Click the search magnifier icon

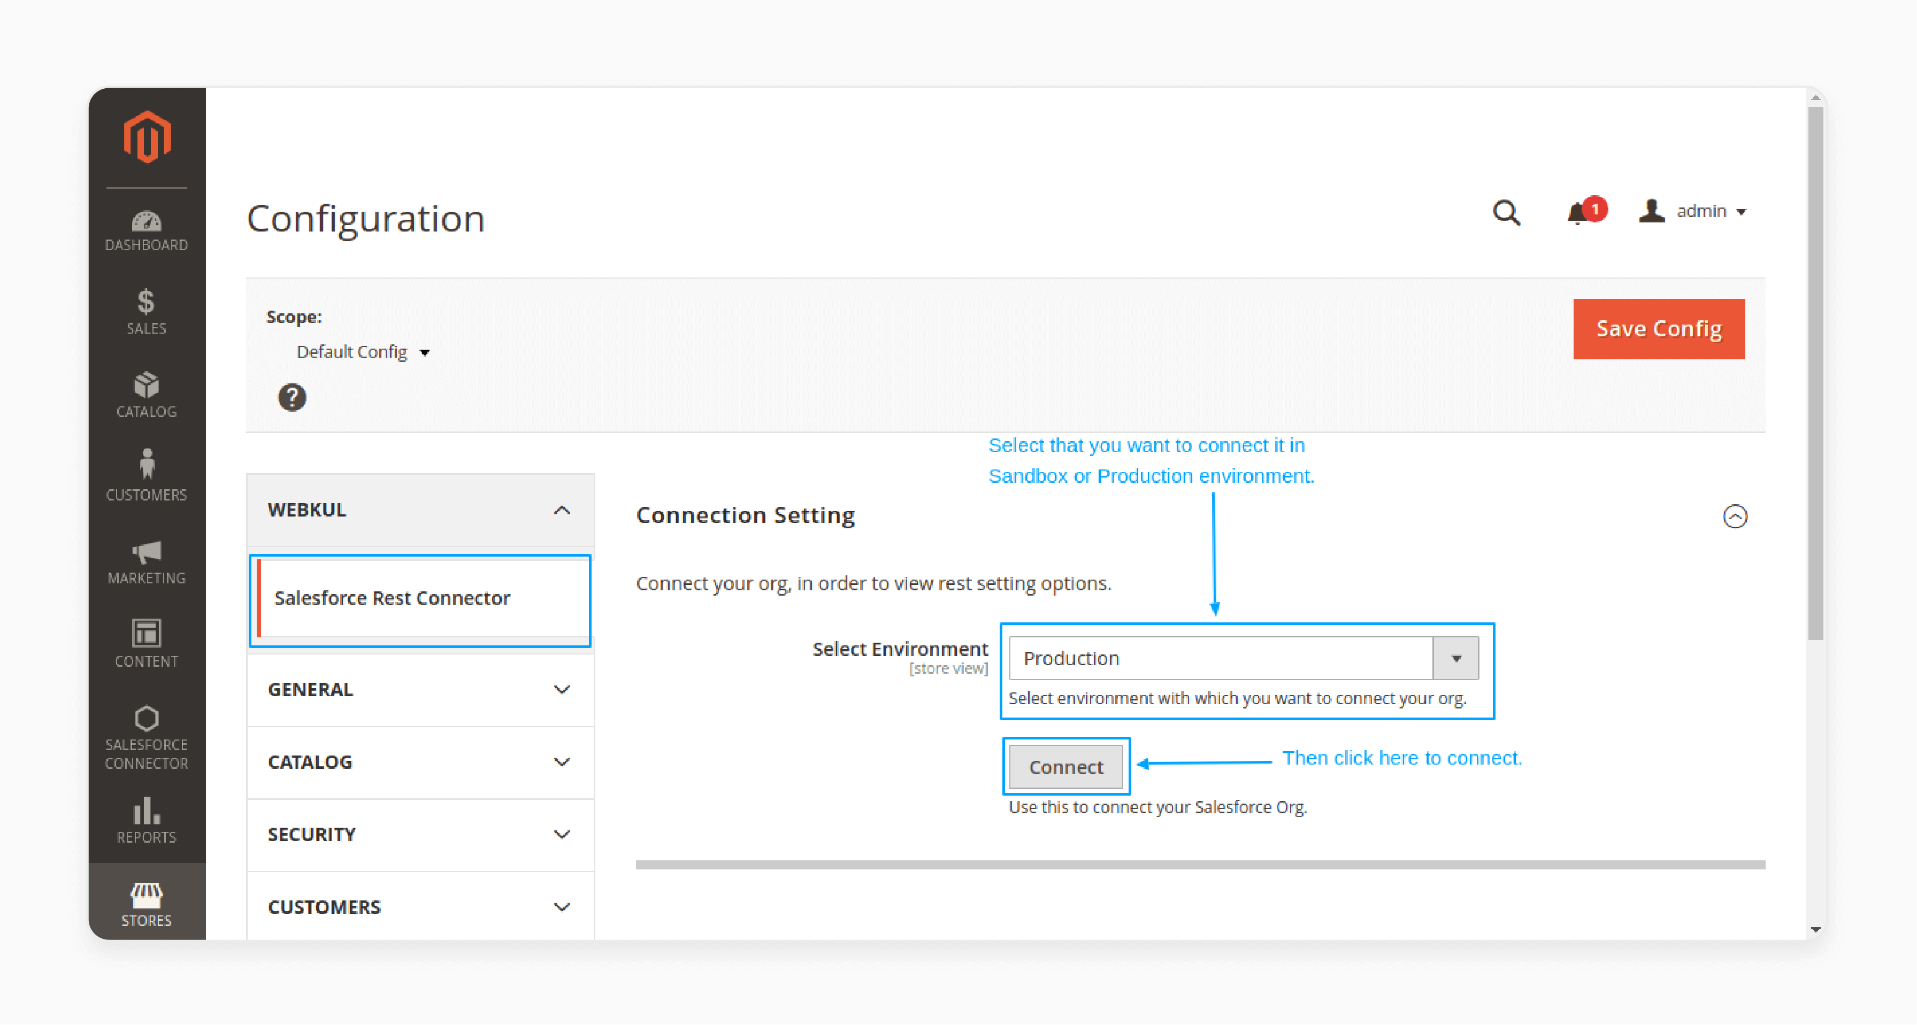(1506, 213)
